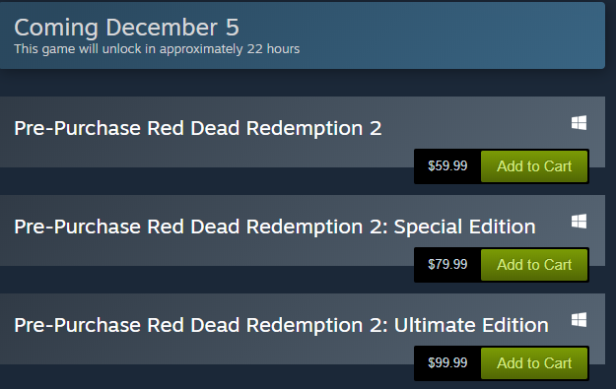The height and width of the screenshot is (389, 616).
Task: Click the unlock in approximately 22 hours text
Action: 201,49
